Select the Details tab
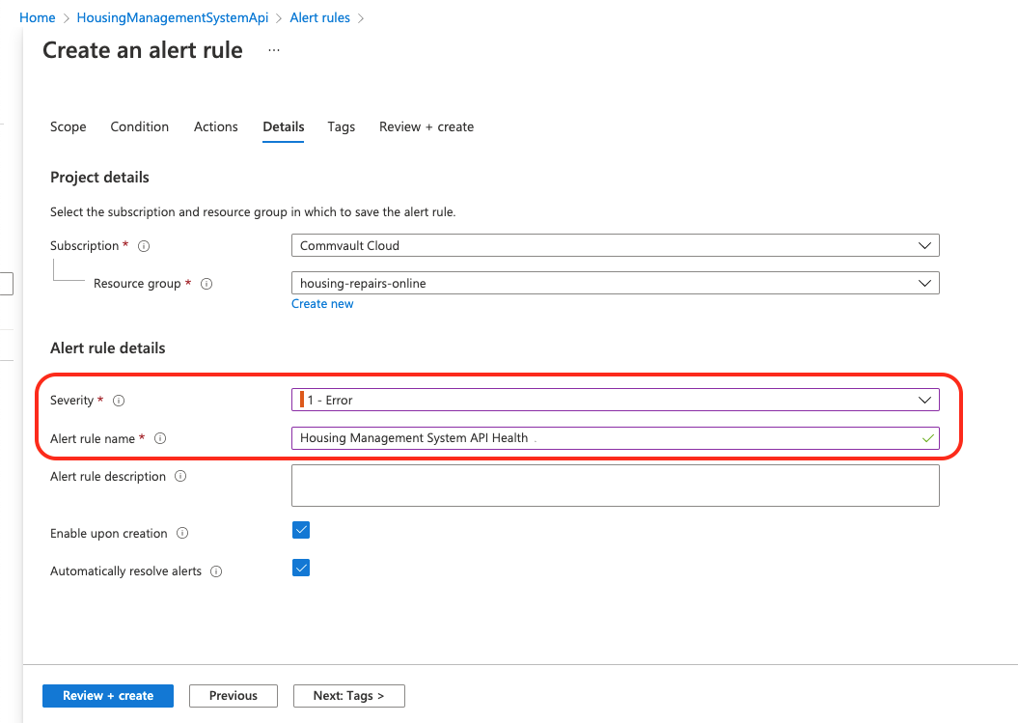 click(283, 126)
